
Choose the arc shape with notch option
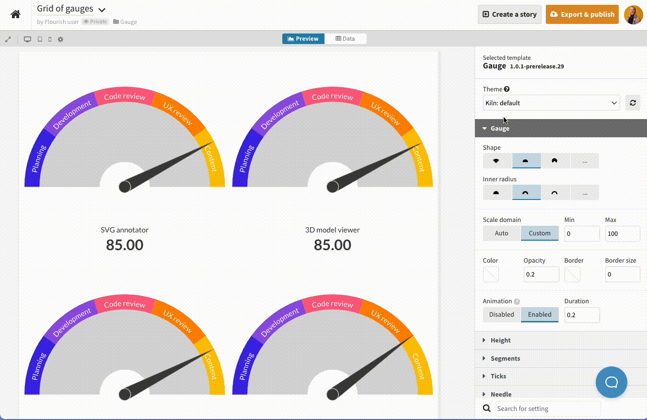click(x=556, y=161)
